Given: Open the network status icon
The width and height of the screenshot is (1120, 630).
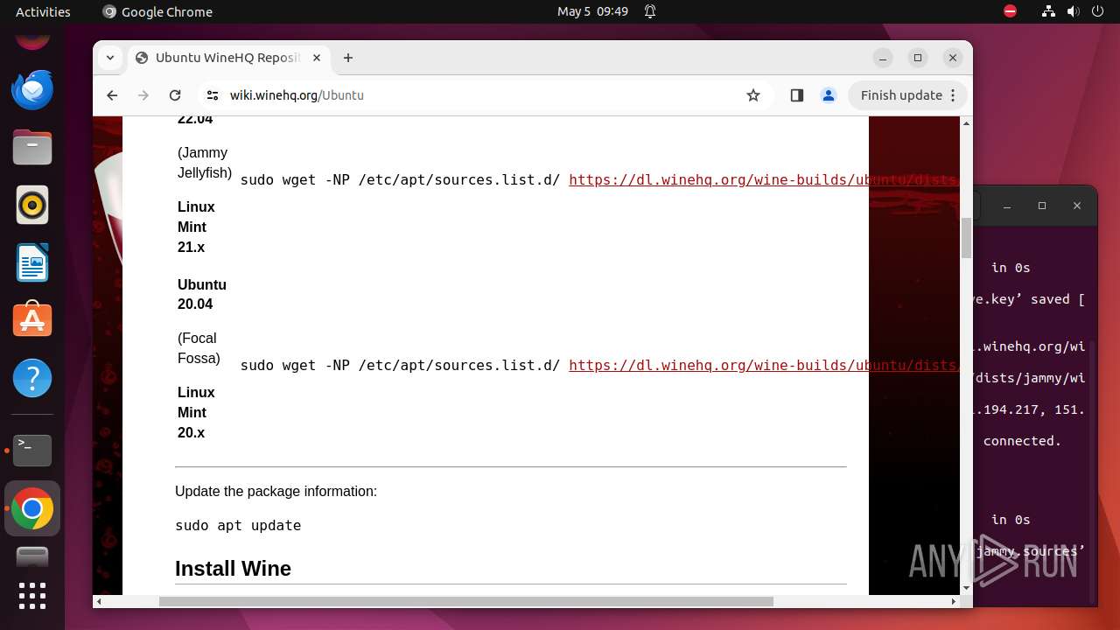Looking at the screenshot, I should coord(1049,11).
